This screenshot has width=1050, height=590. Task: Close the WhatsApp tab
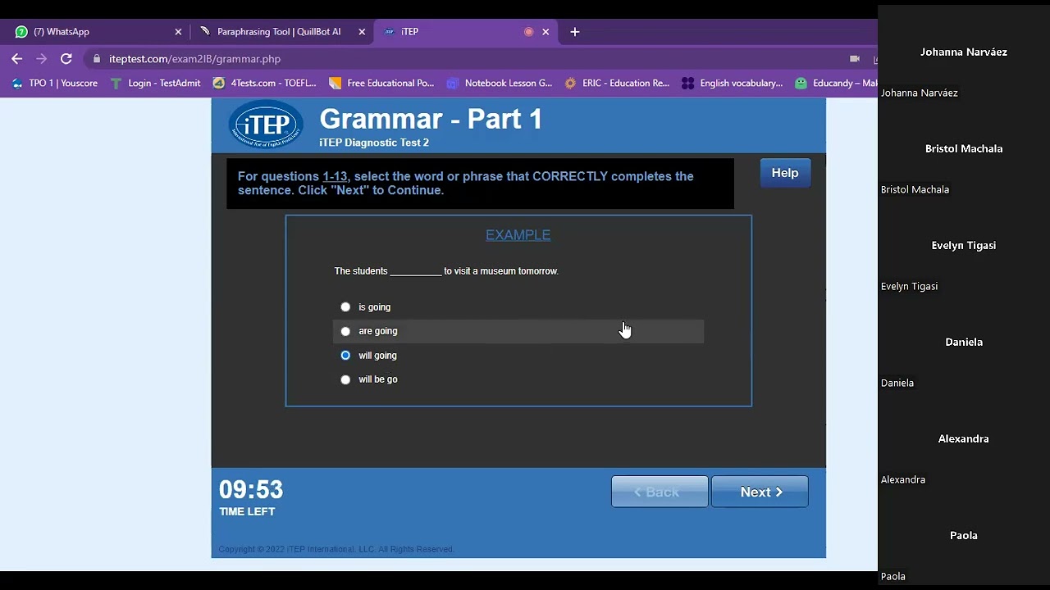pos(178,32)
